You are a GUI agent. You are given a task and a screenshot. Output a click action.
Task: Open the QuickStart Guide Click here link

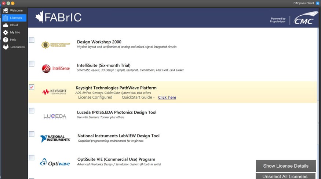(167, 98)
